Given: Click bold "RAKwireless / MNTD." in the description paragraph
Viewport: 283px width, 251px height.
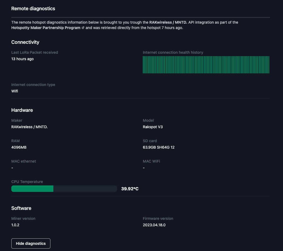Looking at the screenshot, I should (168, 22).
